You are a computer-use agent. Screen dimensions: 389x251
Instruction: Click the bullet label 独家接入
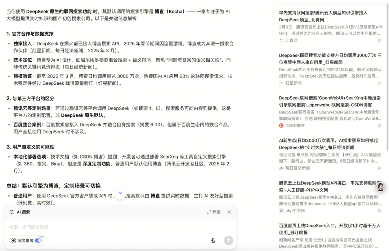pyautogui.click(x=23, y=44)
